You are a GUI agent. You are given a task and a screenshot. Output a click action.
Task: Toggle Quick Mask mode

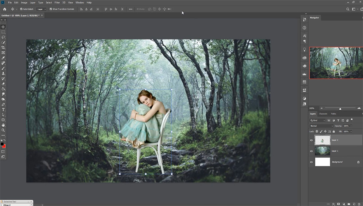(3, 152)
